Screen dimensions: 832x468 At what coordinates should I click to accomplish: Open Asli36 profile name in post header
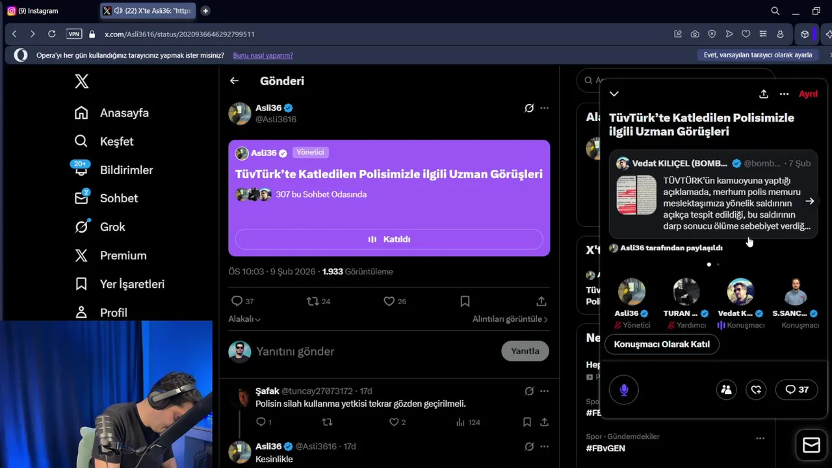(268, 108)
